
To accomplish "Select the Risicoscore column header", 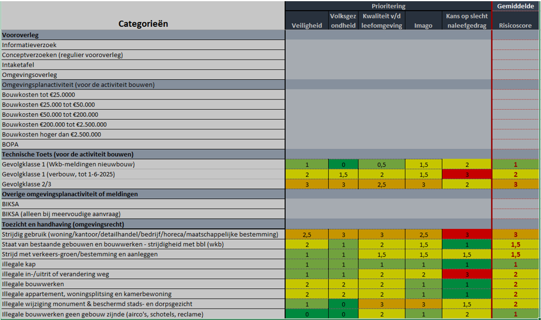I will [515, 25].
